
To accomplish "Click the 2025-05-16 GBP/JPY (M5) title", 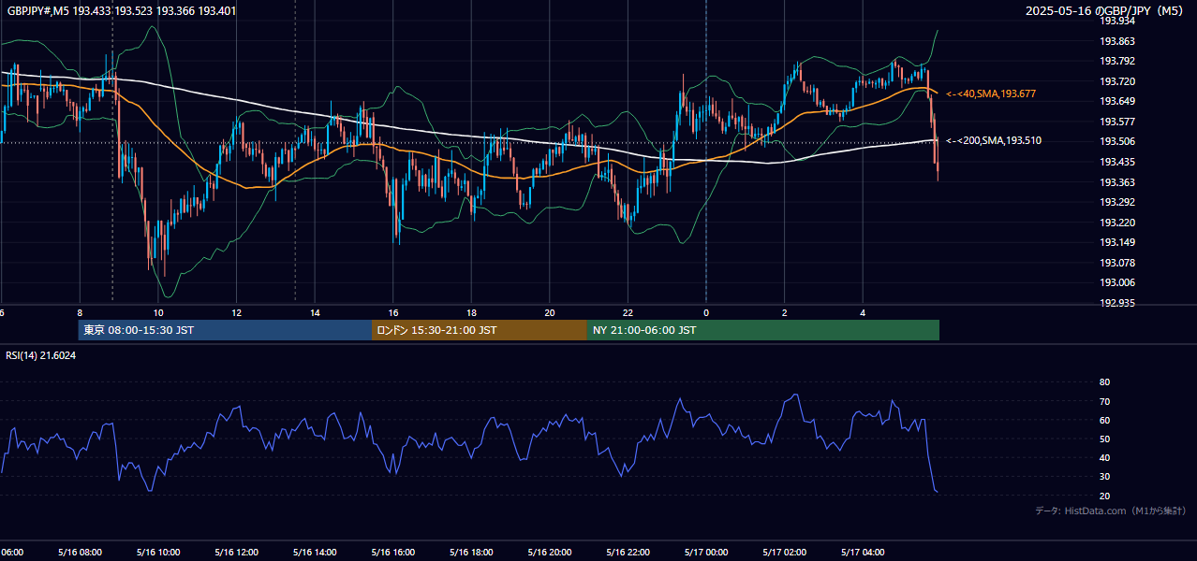I will coord(1105,11).
